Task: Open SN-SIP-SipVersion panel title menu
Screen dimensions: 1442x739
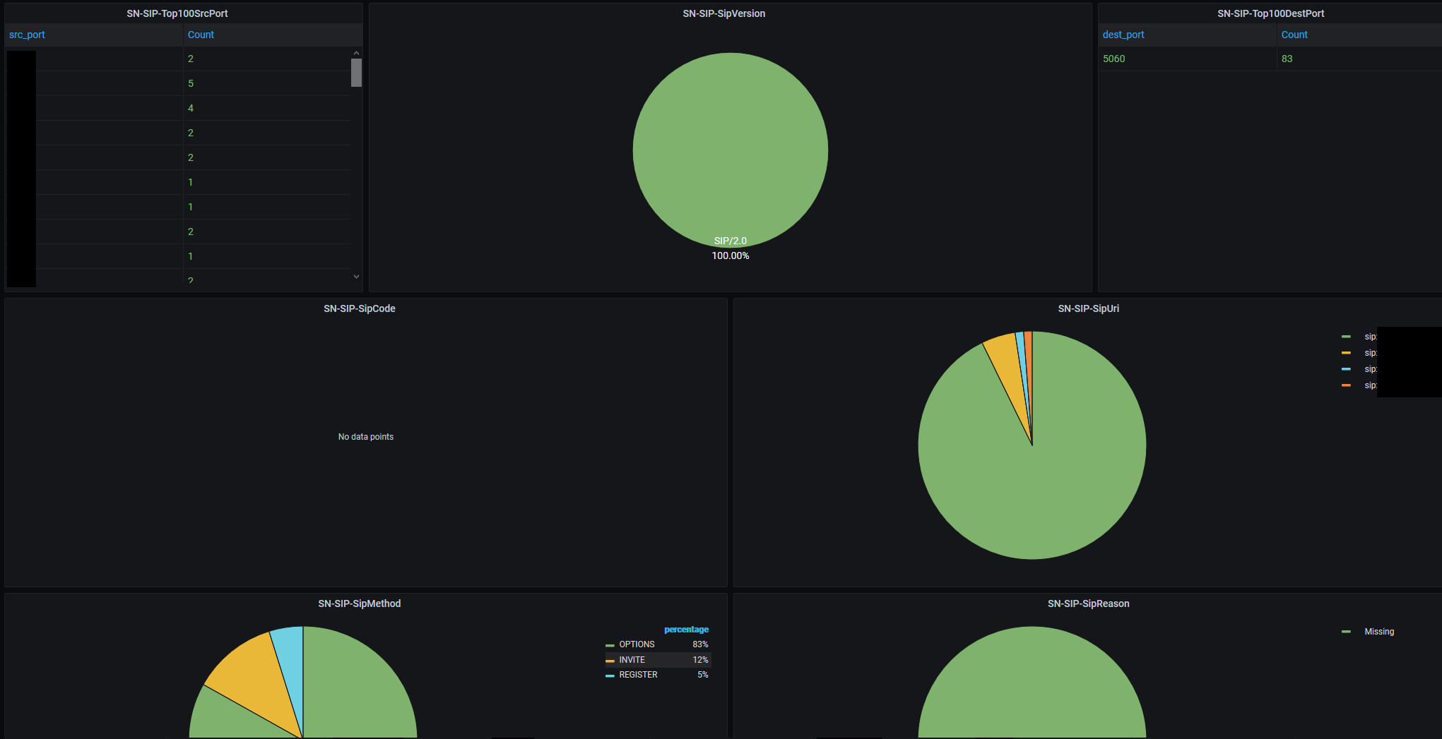Action: (723, 13)
